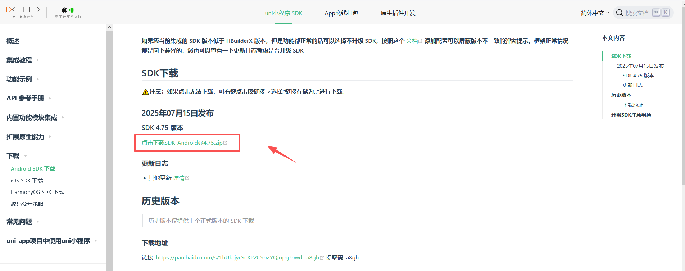
Task: Click the search magnifier icon
Action: 619,13
